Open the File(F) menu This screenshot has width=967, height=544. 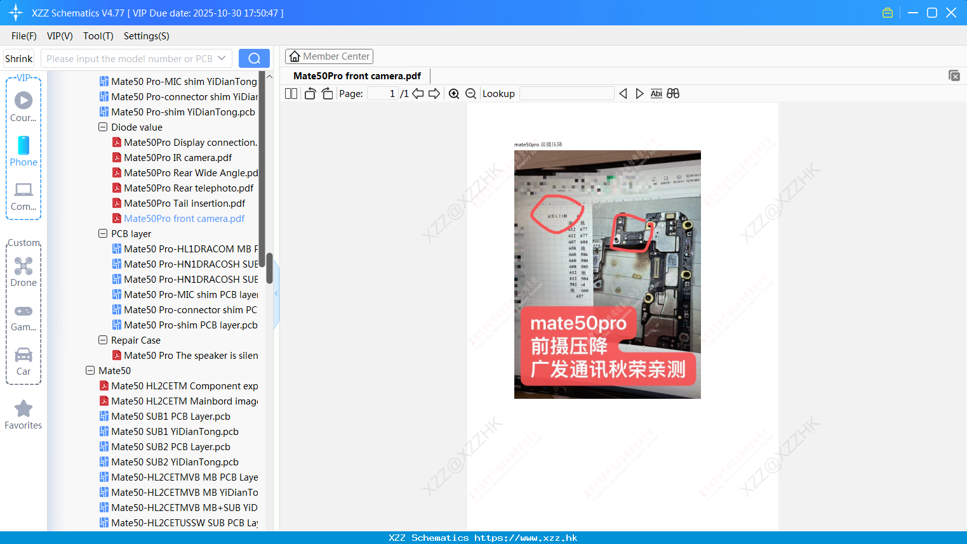[24, 36]
